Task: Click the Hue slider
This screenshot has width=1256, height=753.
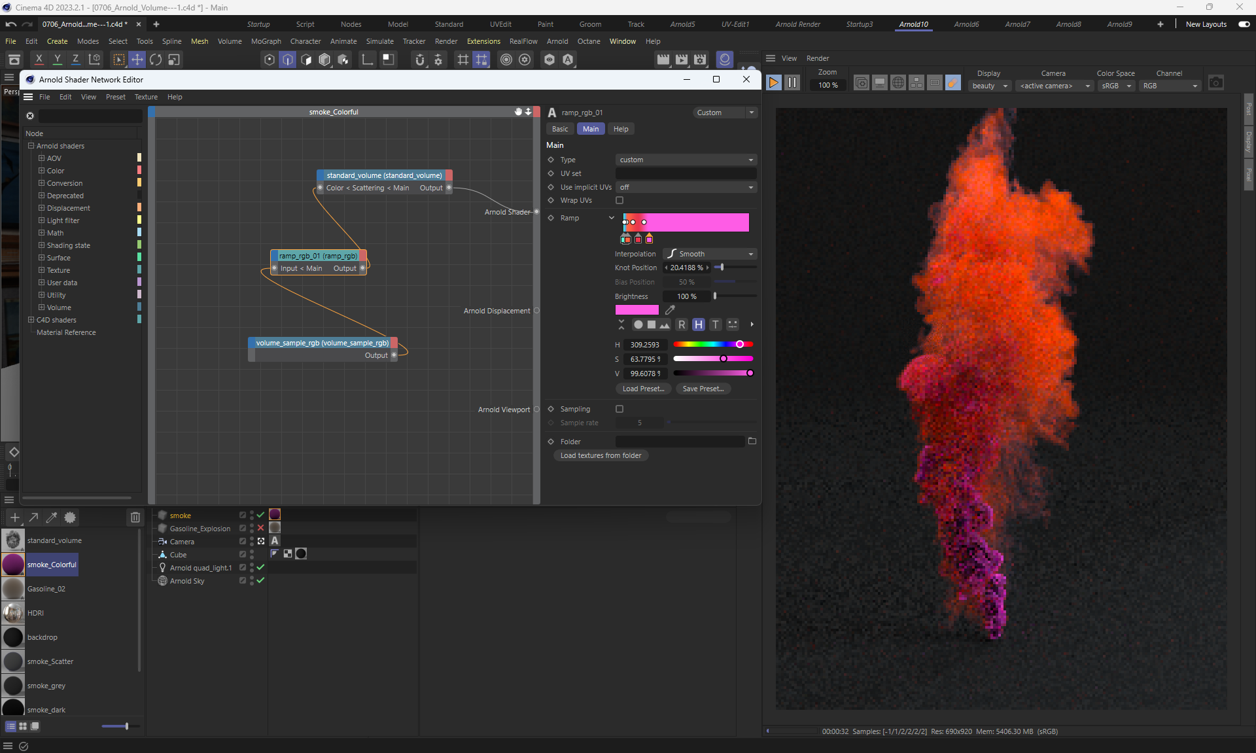Action: point(712,344)
